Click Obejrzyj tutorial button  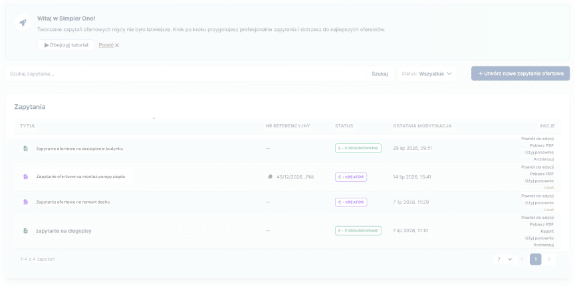[66, 45]
